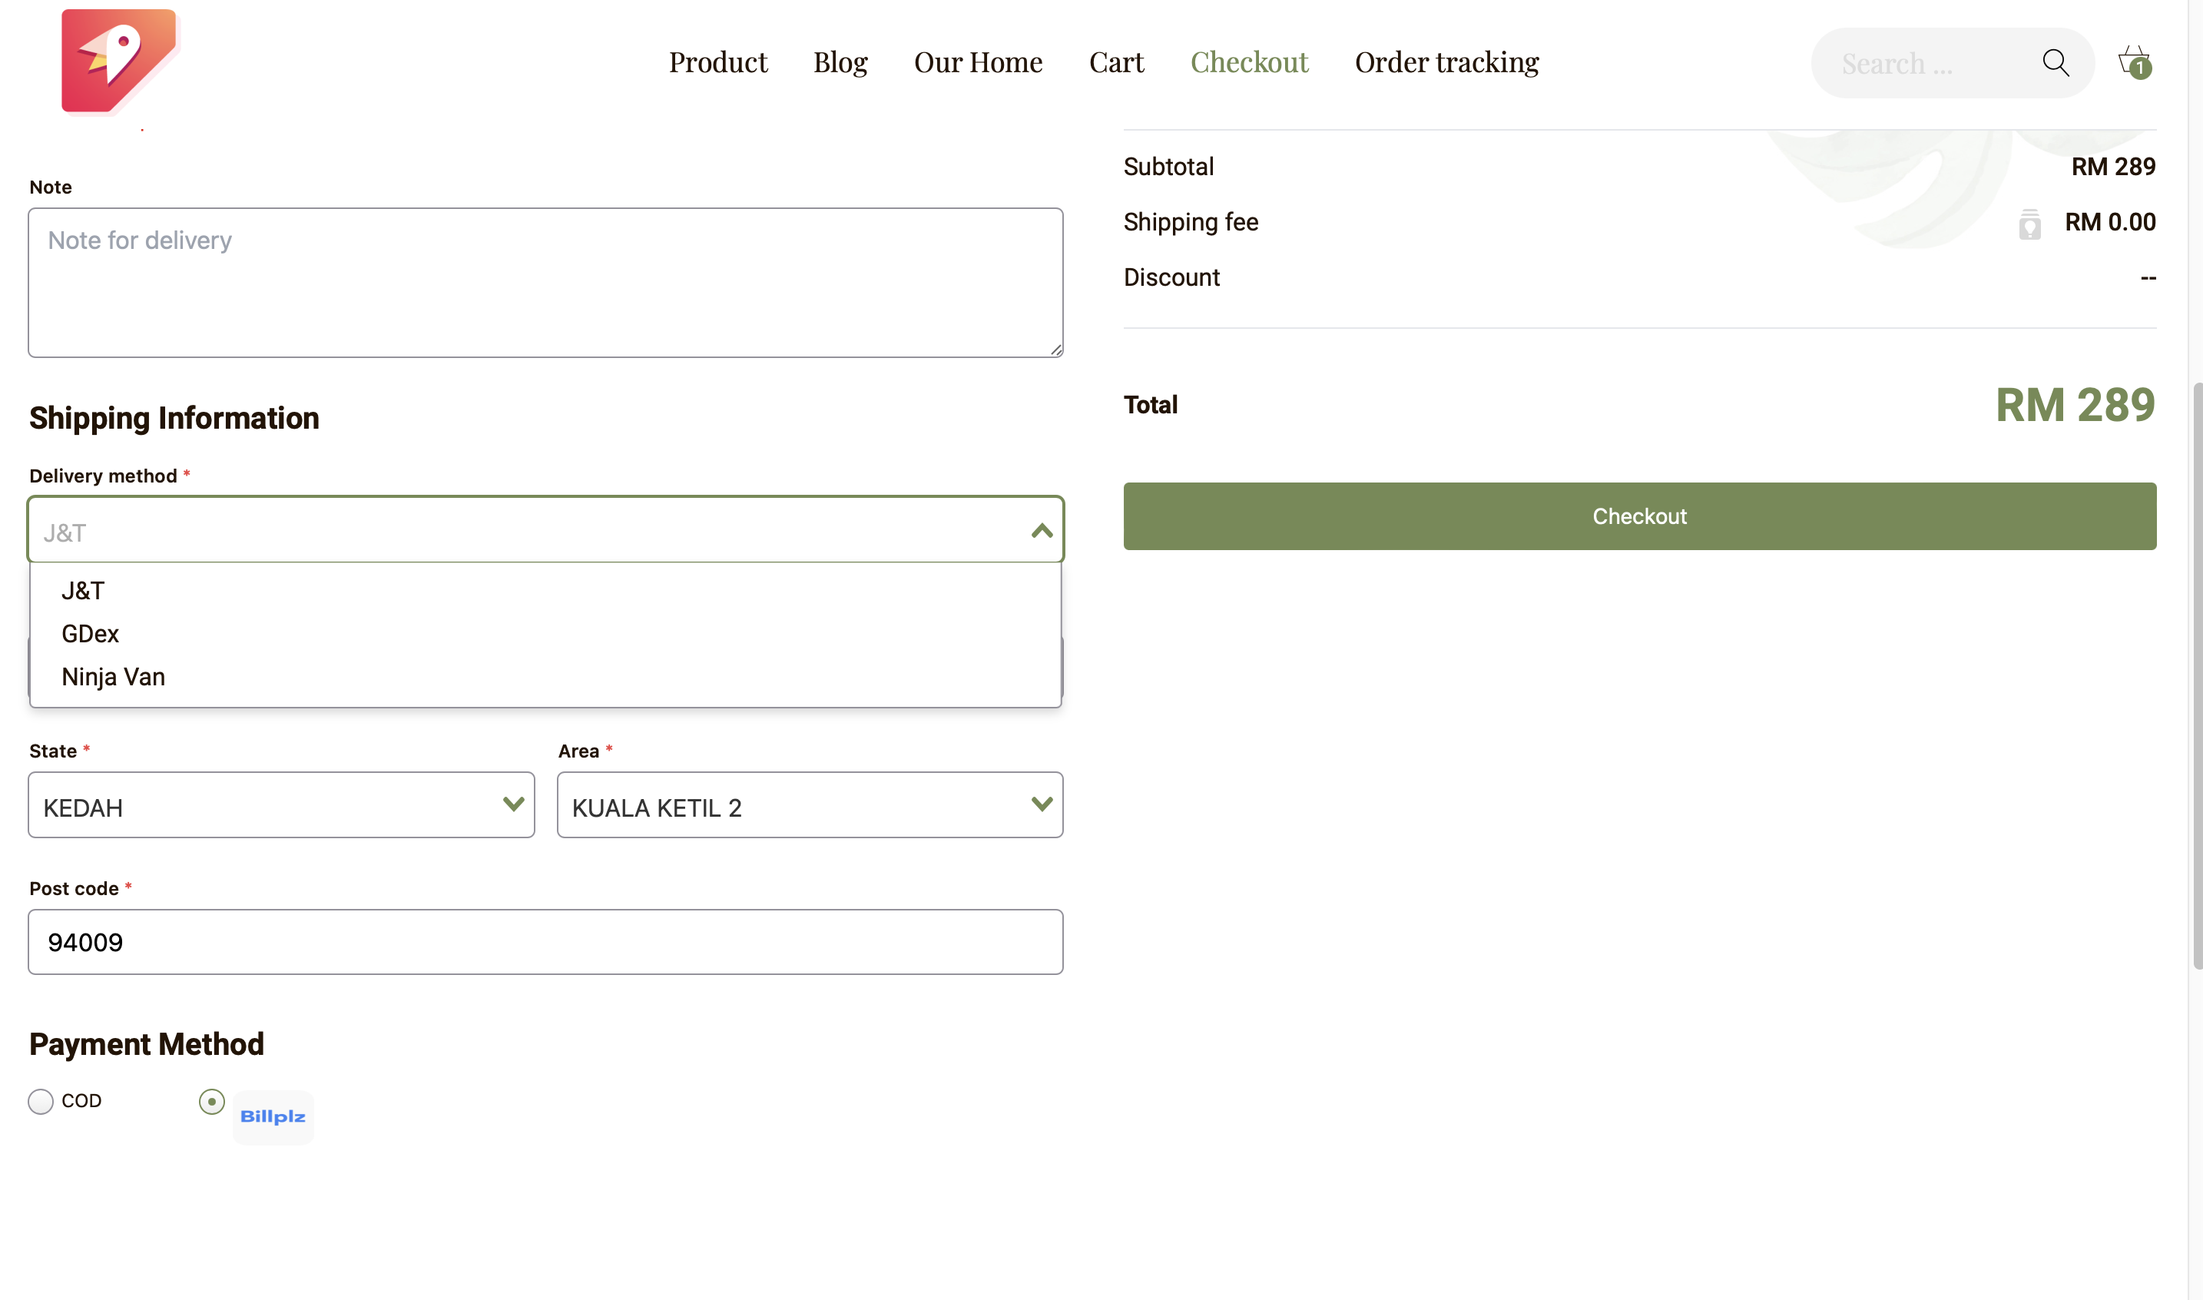The height and width of the screenshot is (1300, 2203).
Task: Select the COD radio button
Action: pos(40,1101)
